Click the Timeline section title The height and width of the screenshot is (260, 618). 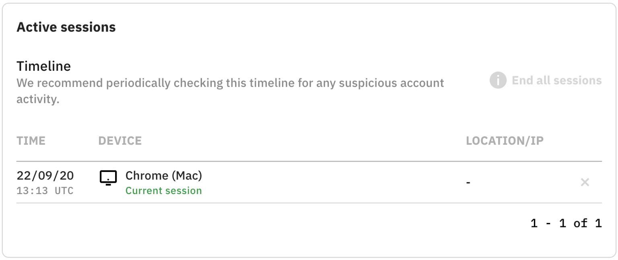pos(43,66)
